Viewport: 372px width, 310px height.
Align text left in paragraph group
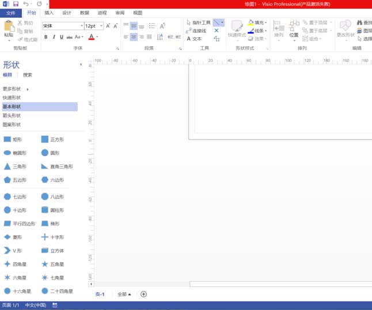[126, 37]
